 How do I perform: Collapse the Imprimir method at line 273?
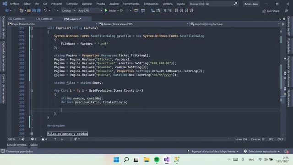coord(32,28)
